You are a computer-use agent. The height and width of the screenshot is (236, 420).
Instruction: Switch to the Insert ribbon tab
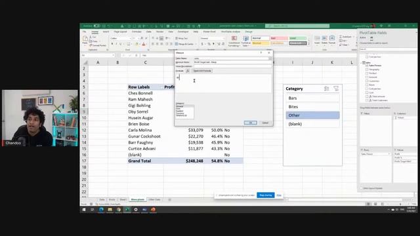click(106, 31)
